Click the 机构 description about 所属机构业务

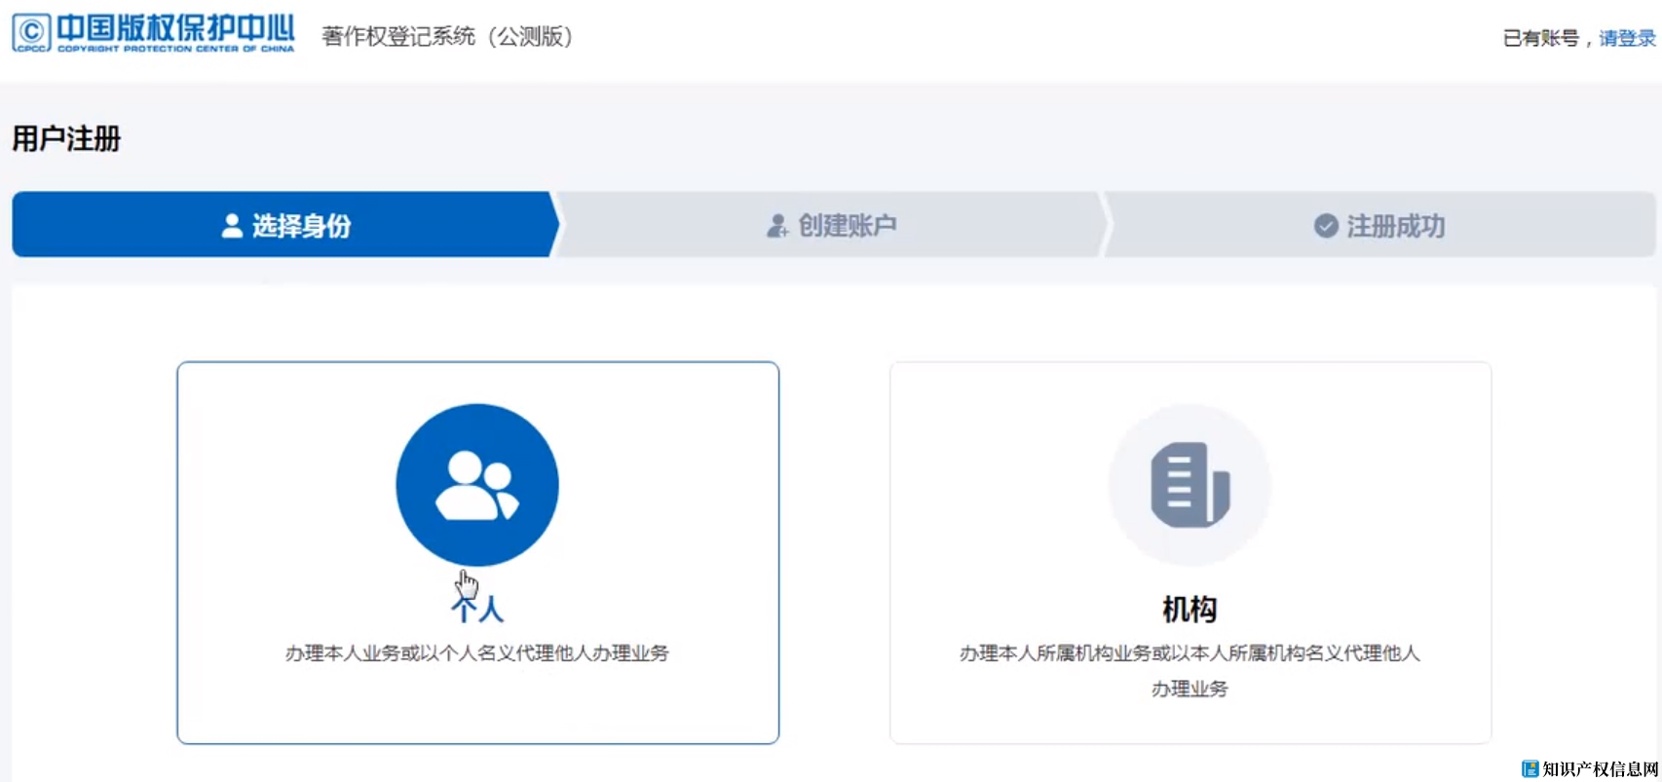1190,653
